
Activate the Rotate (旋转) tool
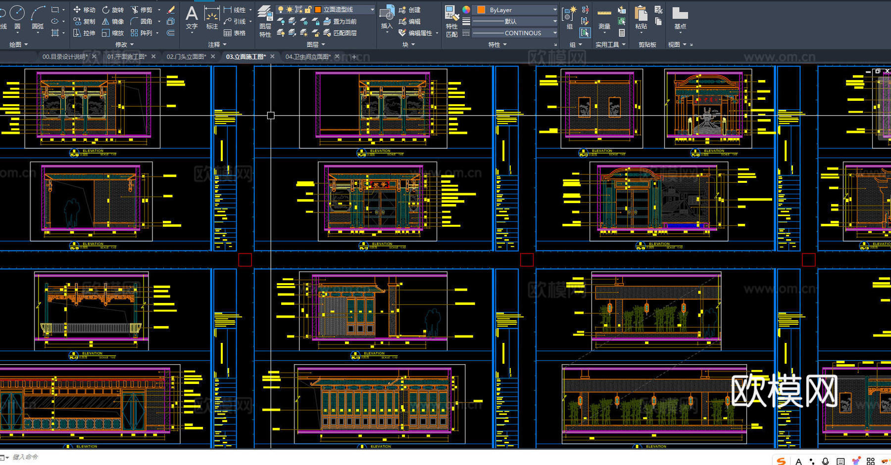(113, 10)
